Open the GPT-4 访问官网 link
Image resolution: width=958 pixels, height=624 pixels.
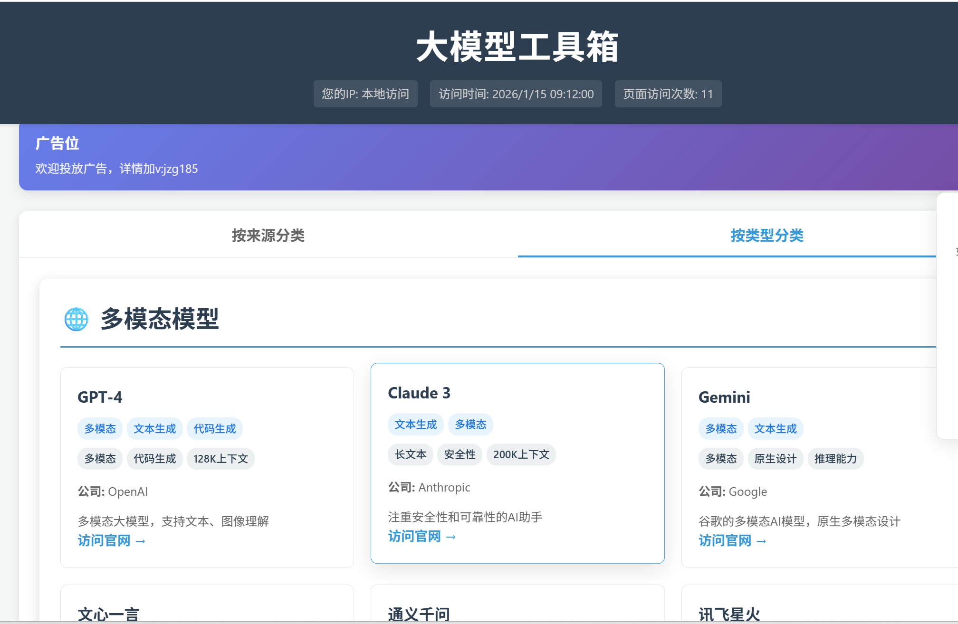(x=111, y=540)
